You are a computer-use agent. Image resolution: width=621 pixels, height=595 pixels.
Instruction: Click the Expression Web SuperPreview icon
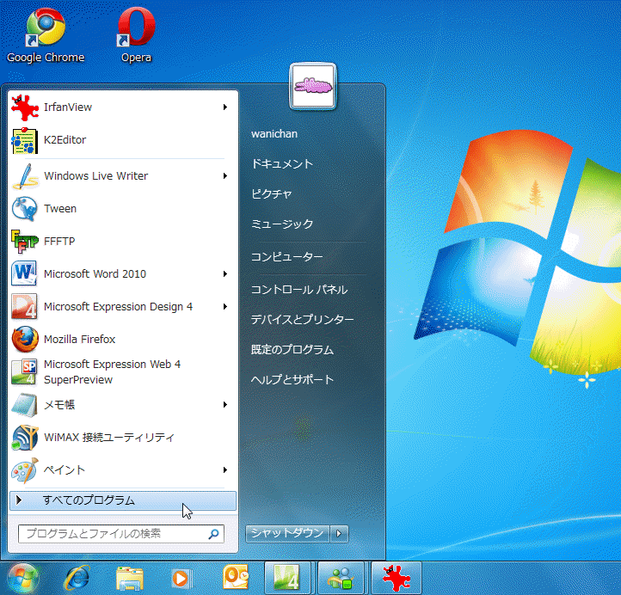25,371
